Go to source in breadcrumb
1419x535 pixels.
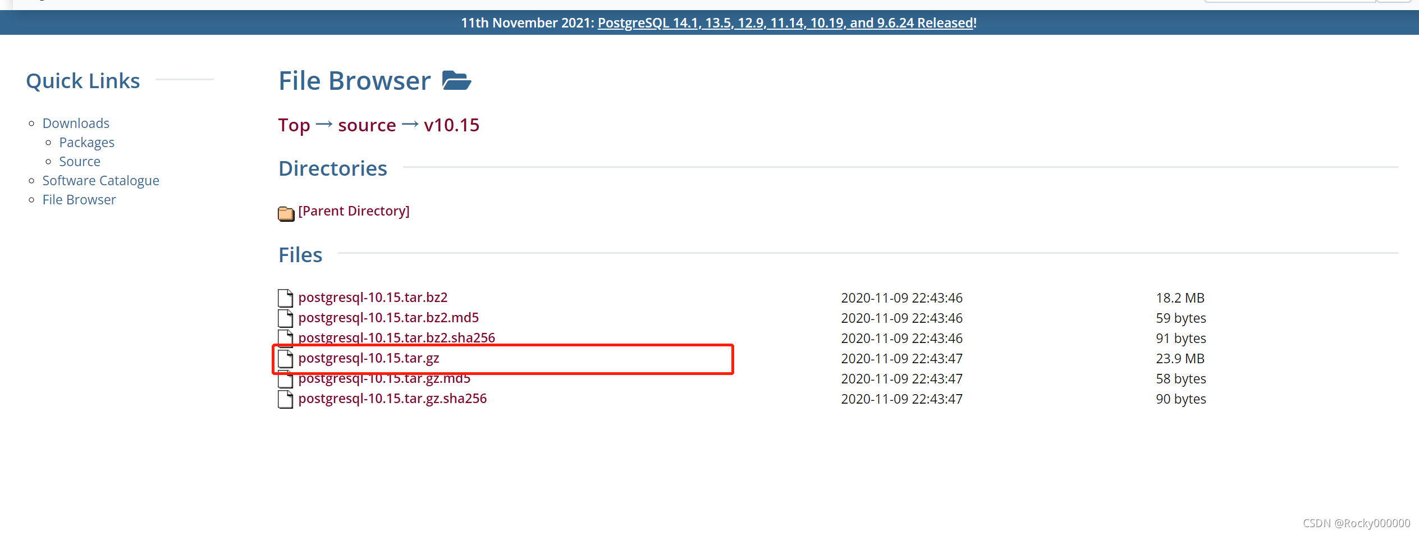coord(367,125)
